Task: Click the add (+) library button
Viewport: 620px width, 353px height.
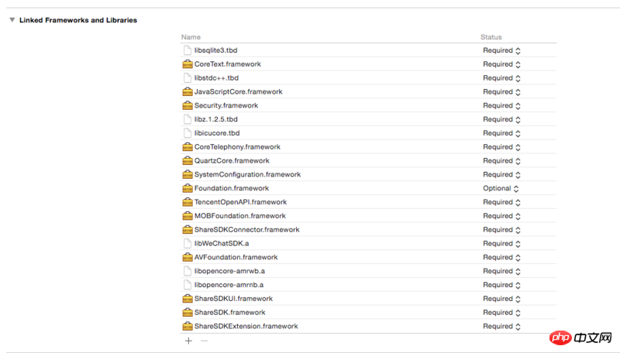Action: tap(188, 341)
